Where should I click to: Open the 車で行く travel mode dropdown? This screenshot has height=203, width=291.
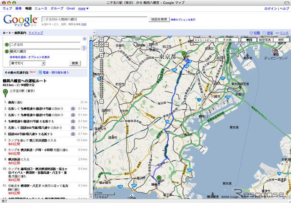27,63
